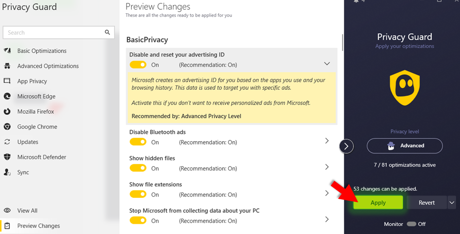Image resolution: width=460 pixels, height=234 pixels.
Task: Open Google Chrome privacy icon
Action: tap(7, 127)
